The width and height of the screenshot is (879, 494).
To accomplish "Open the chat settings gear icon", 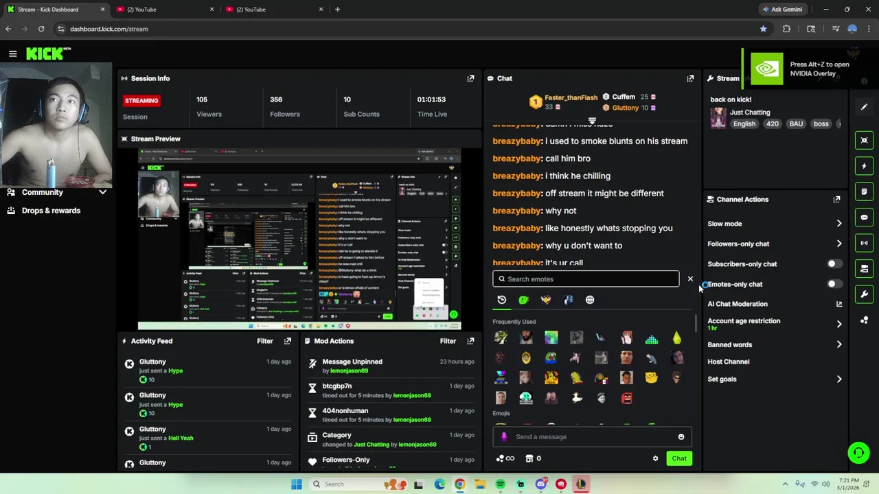I will (655, 458).
